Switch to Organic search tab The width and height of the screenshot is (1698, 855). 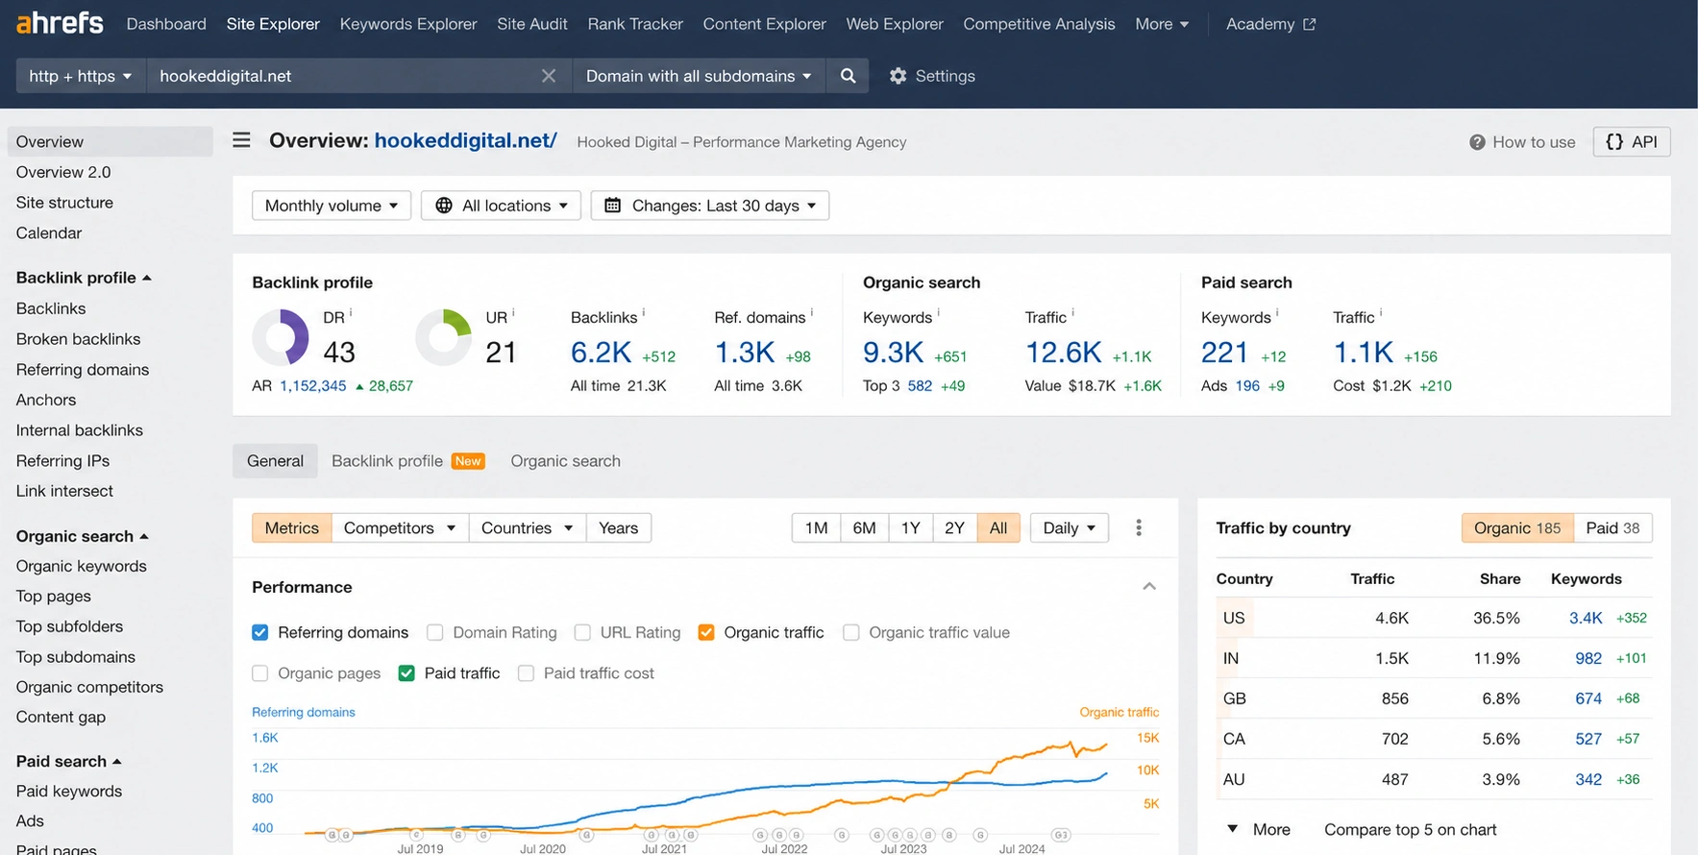(566, 461)
